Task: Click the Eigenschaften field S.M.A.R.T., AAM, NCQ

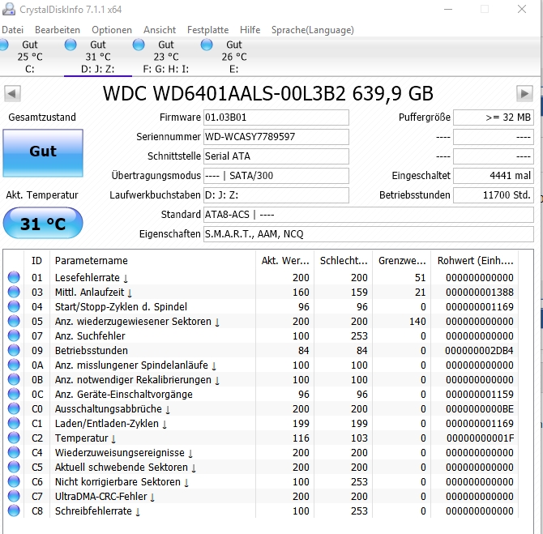Action: click(369, 234)
